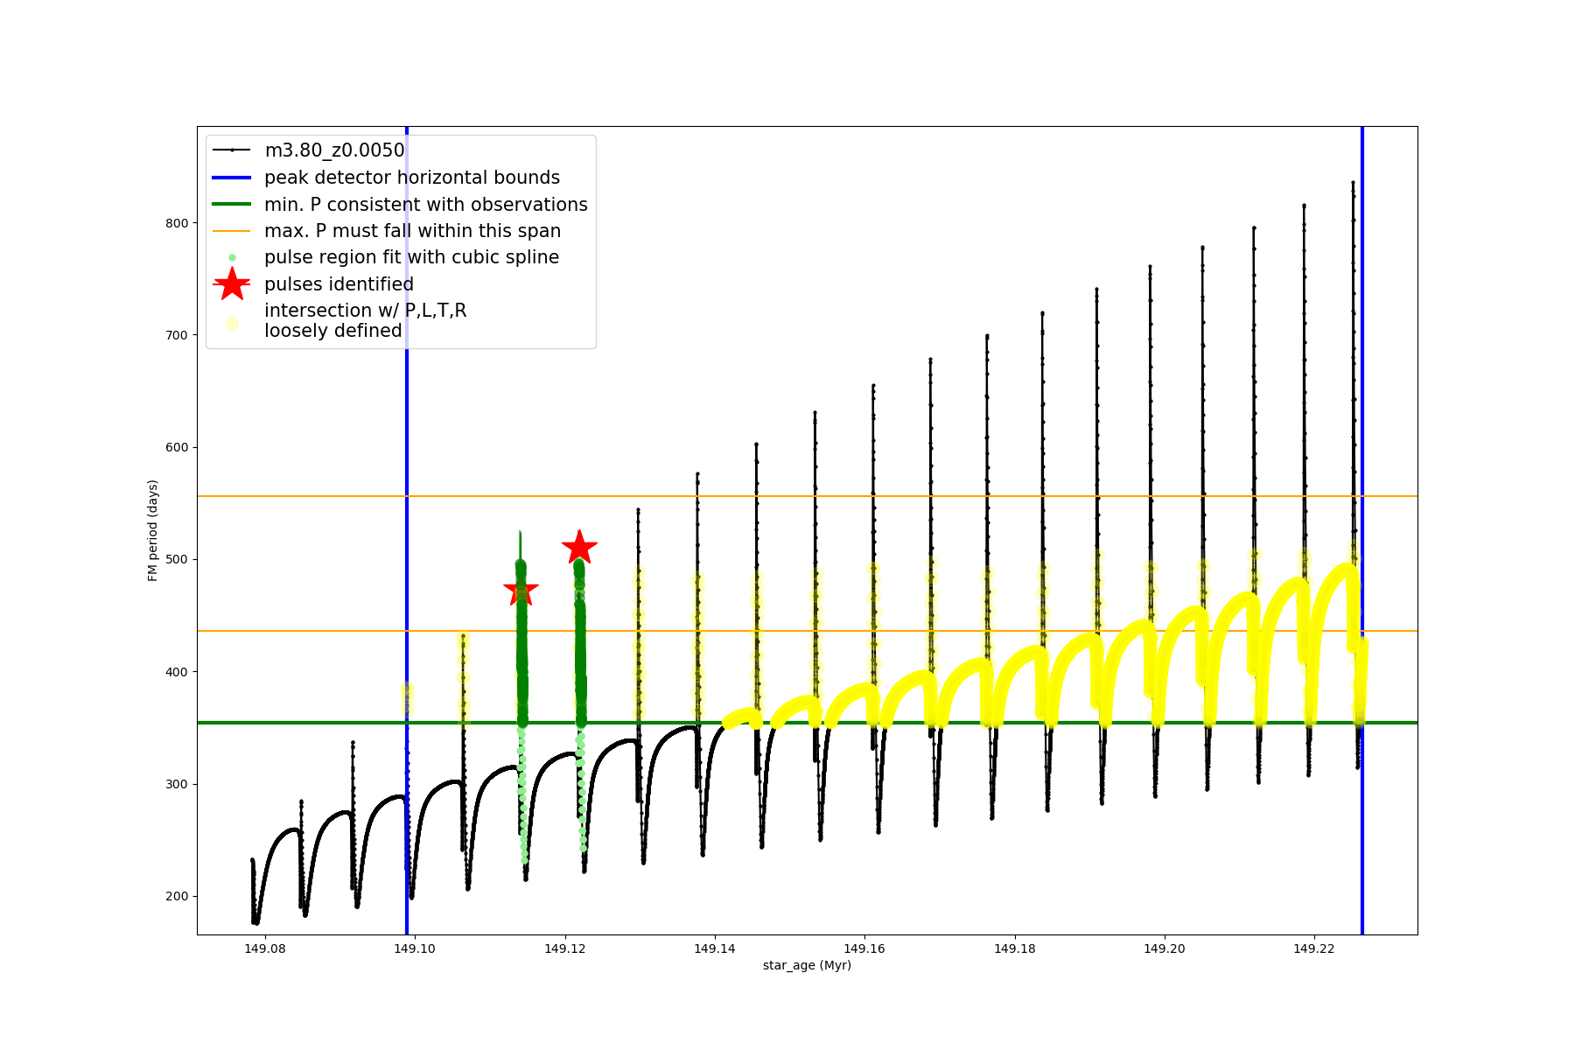Click the 'star_age (Myr)' x-axis label
Viewport: 1575px width, 1050px height.
click(x=807, y=965)
